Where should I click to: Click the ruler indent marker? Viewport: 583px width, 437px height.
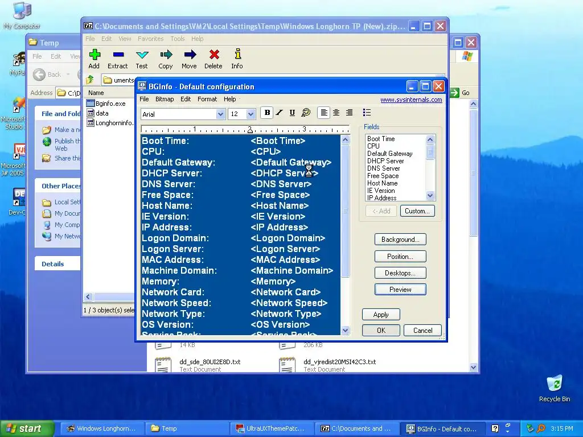click(x=250, y=130)
